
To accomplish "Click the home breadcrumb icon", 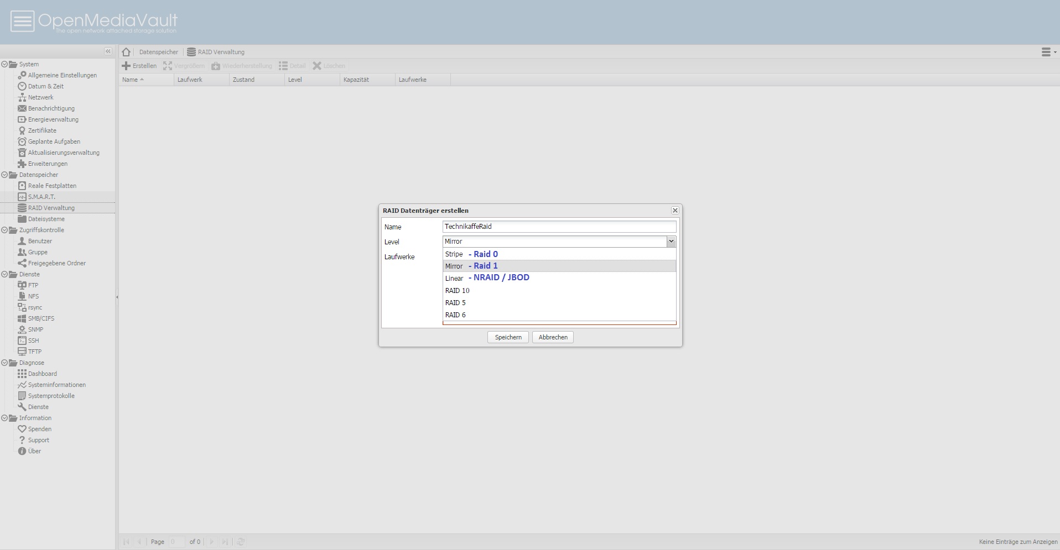I will pyautogui.click(x=126, y=52).
